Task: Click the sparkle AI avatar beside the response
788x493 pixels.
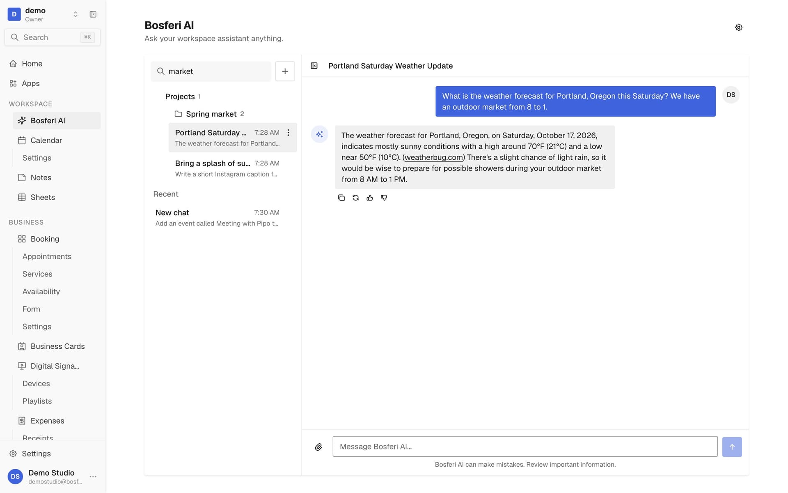Action: 319,134
